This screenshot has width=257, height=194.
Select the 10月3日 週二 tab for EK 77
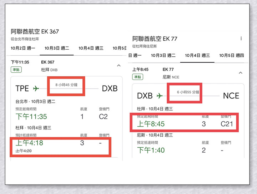[163, 55]
